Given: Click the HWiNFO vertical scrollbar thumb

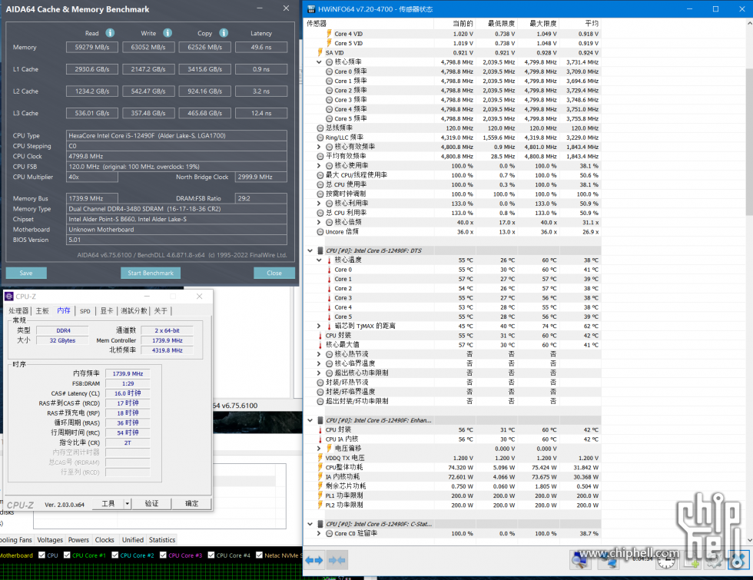Looking at the screenshot, I should click(748, 142).
